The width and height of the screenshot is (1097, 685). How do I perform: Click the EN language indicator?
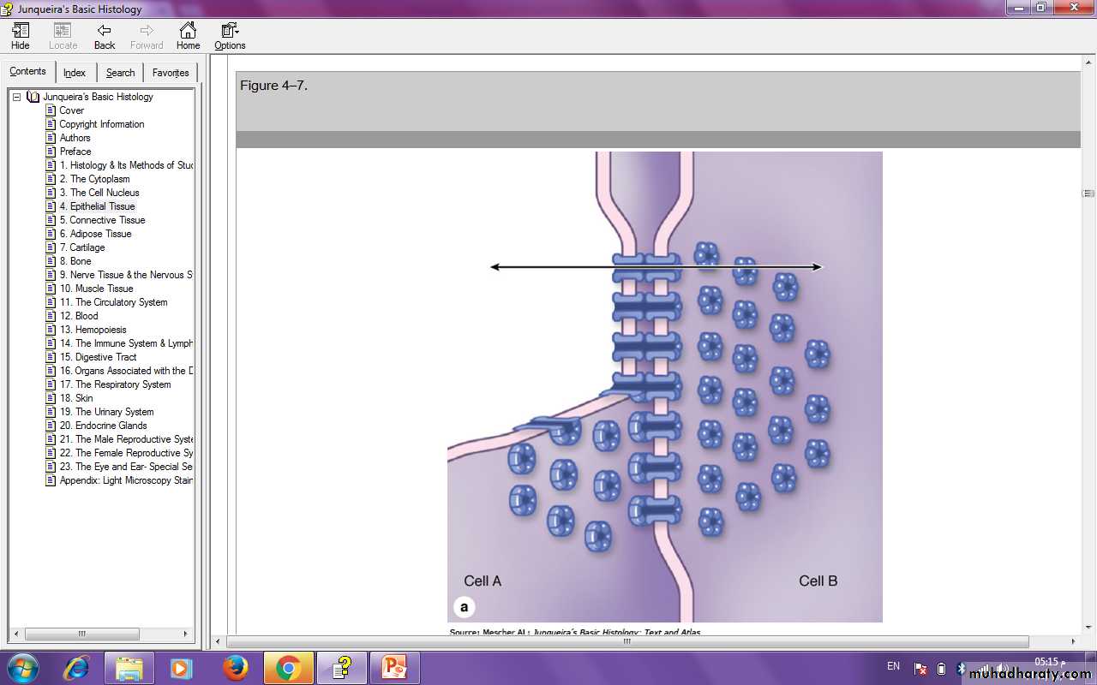893,666
